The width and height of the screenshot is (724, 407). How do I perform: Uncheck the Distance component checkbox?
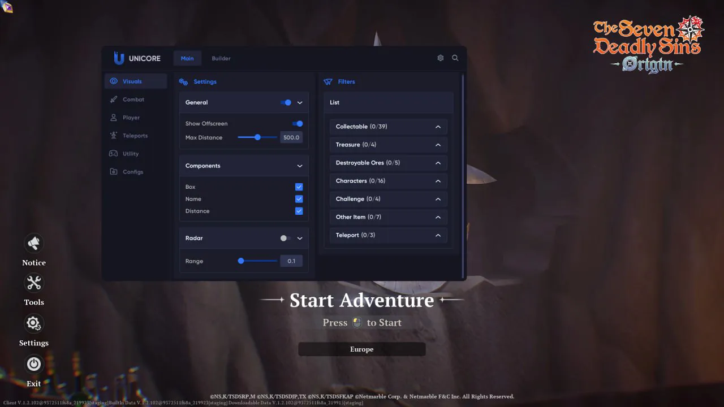pyautogui.click(x=299, y=211)
